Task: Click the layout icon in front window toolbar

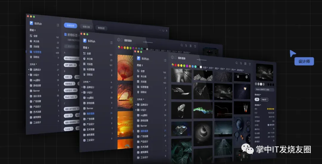Action: [x=245, y=64]
